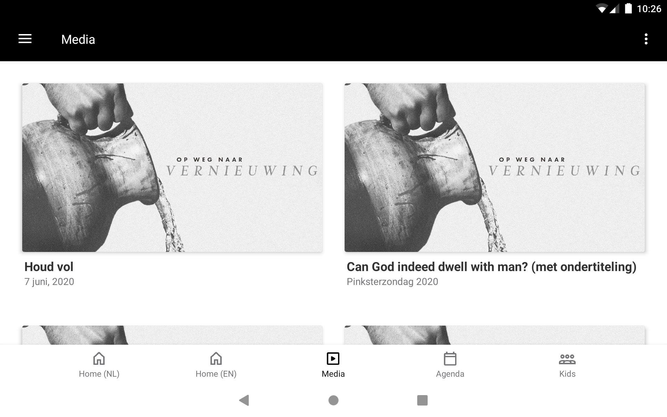Open the Houd vol sermon title
The width and height of the screenshot is (667, 417).
(x=49, y=267)
